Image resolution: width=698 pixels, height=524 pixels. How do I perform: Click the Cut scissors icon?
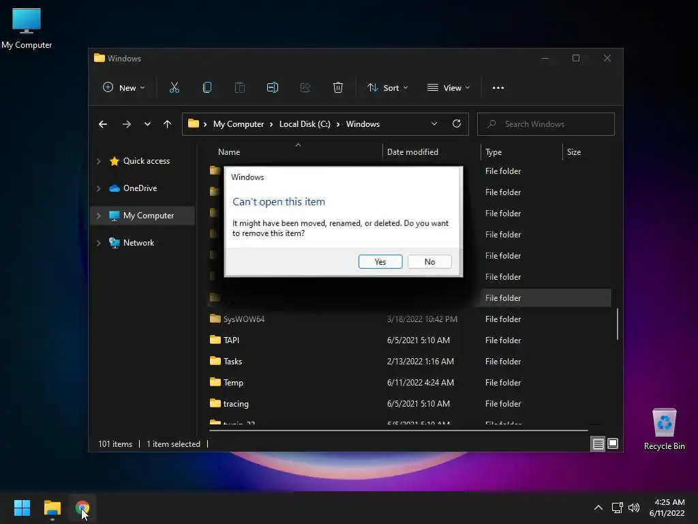[174, 88]
